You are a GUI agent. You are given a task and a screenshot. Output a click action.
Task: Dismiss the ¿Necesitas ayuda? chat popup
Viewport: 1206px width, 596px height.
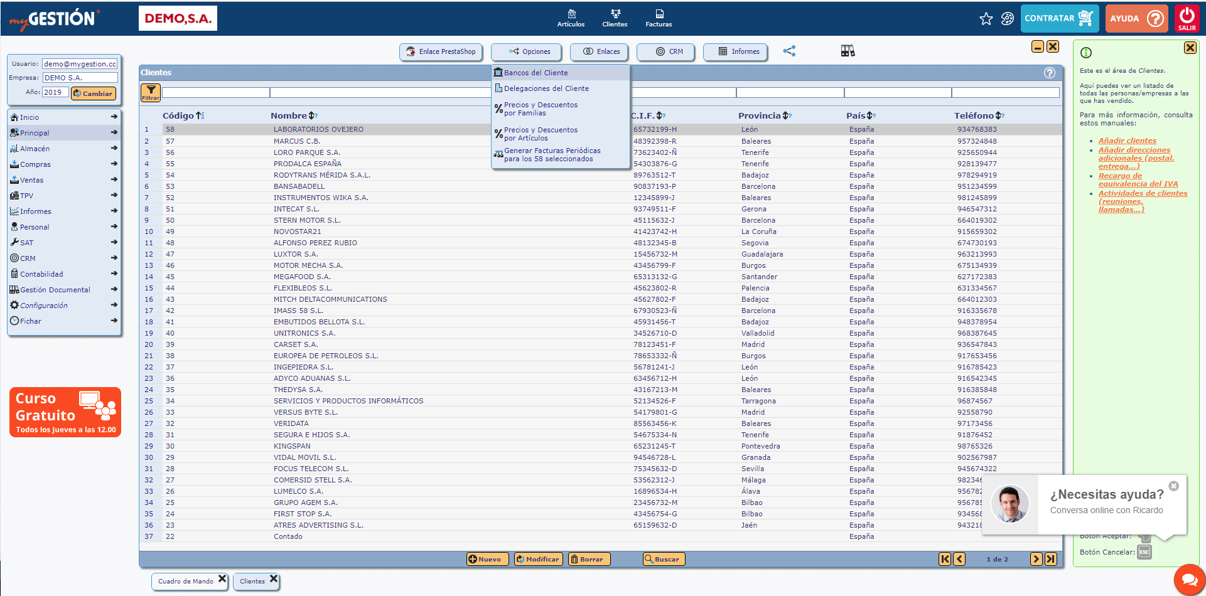click(1174, 486)
